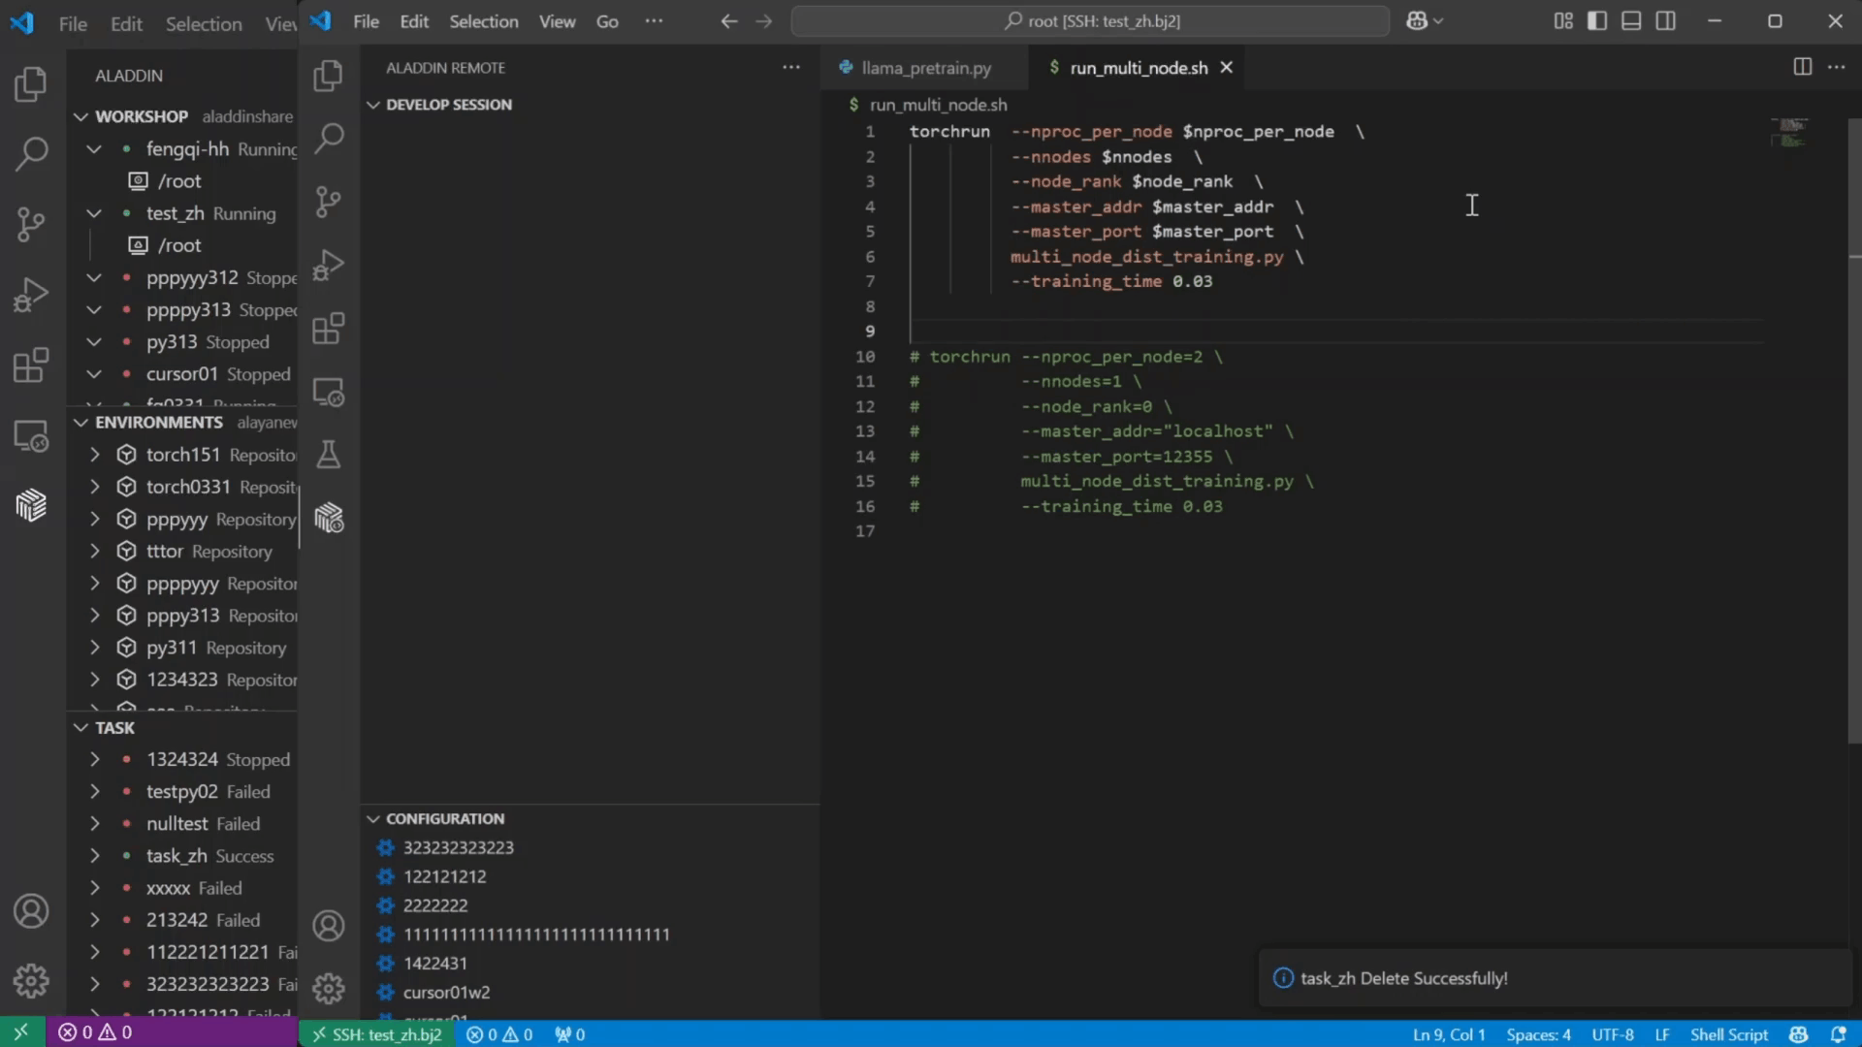The image size is (1862, 1047).
Task: Open the Aladdin Remote activity bar icon
Action: pyautogui.click(x=328, y=519)
